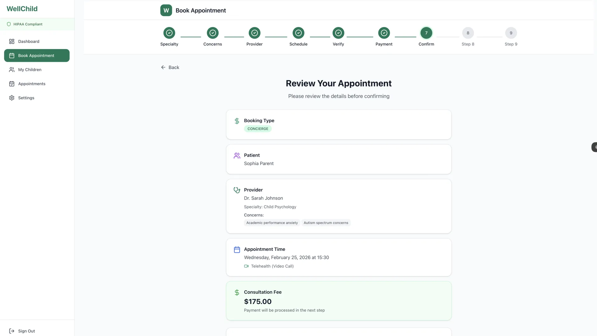Click the Payment step icon
This screenshot has height=336, width=597.
pyautogui.click(x=384, y=33)
